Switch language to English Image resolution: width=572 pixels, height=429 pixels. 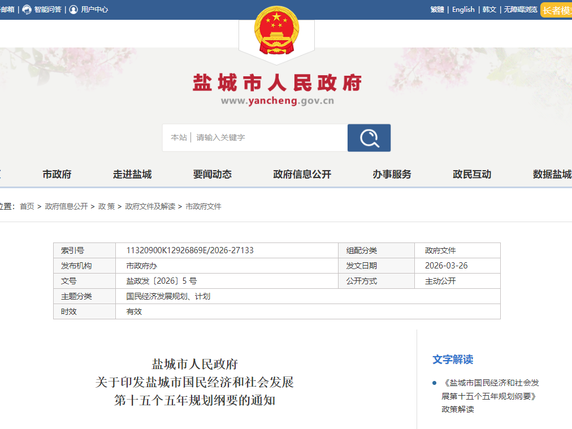point(463,10)
